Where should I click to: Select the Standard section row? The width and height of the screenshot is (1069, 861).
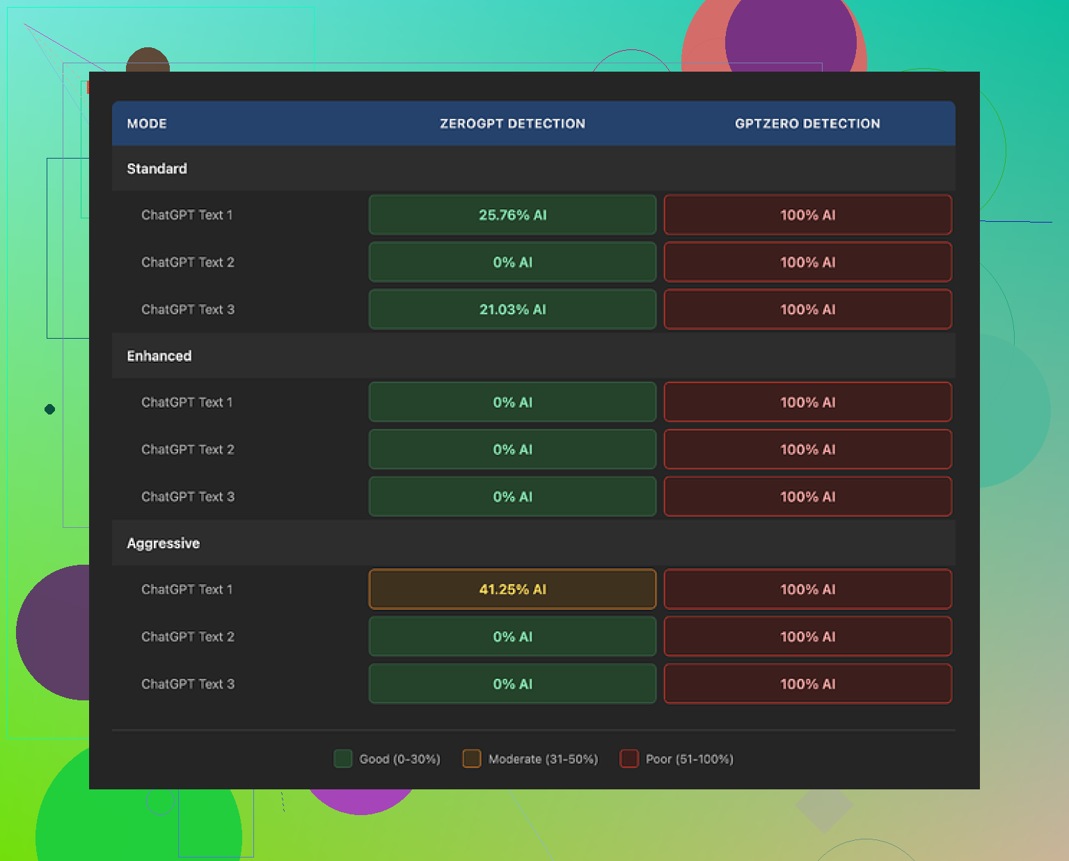coord(157,169)
